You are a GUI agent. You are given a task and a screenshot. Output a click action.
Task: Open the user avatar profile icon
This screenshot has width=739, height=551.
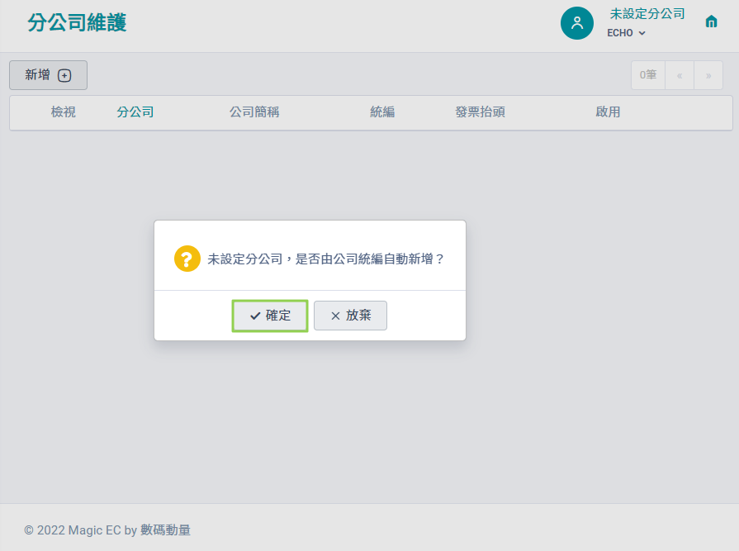[577, 23]
